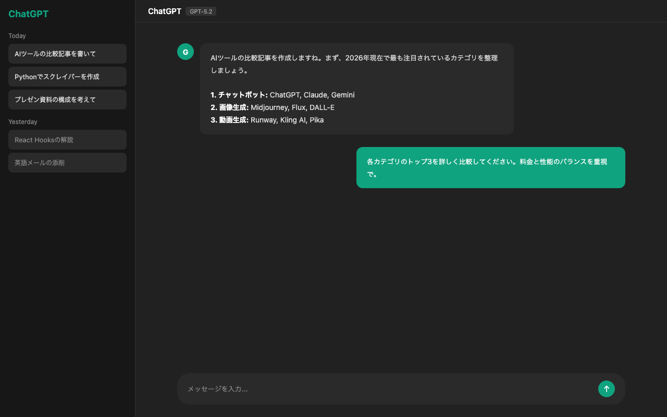The image size is (667, 417).
Task: Click the ChatGPT logo in the sidebar
Action: pyautogui.click(x=29, y=14)
